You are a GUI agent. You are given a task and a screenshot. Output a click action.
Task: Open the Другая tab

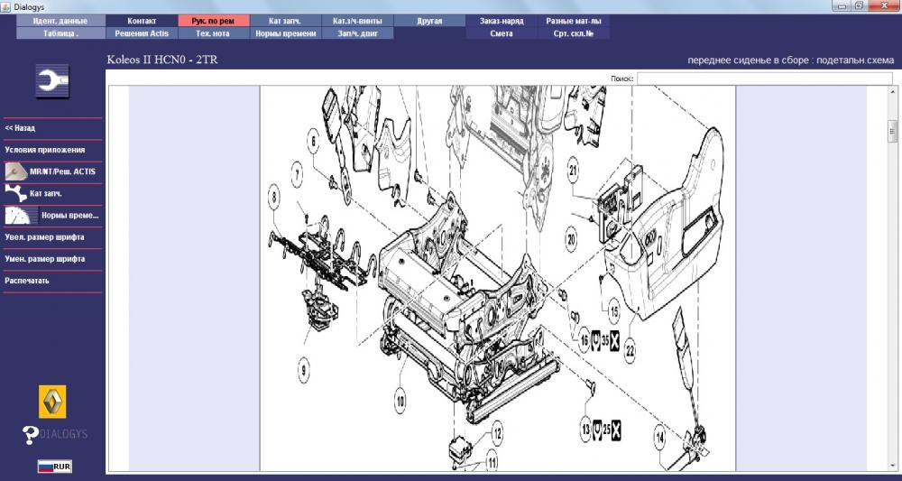tap(429, 21)
